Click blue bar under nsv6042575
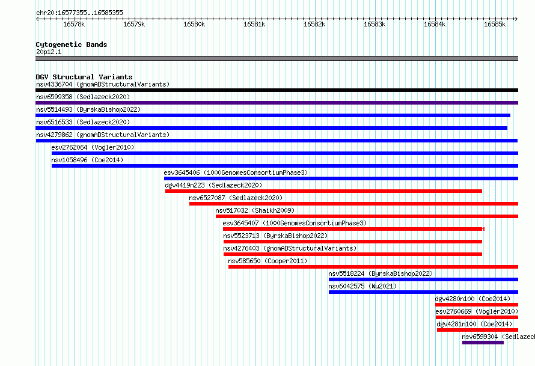The width and height of the screenshot is (535, 366). [423, 292]
